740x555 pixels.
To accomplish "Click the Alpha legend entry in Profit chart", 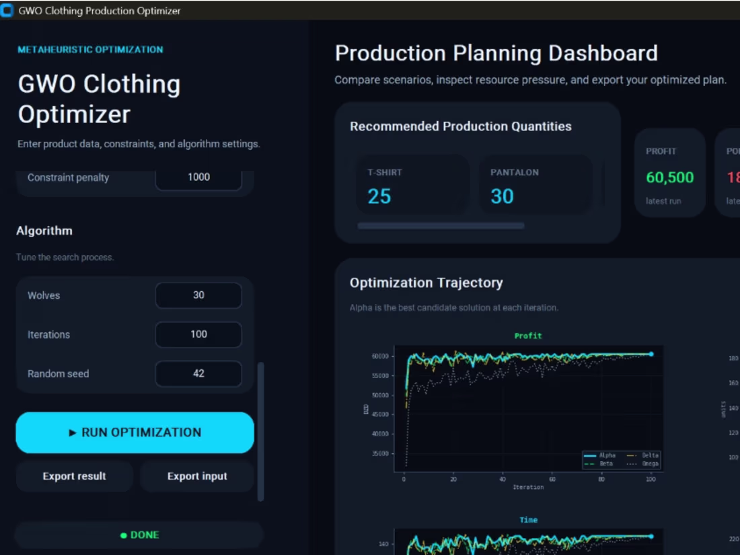I will point(600,455).
